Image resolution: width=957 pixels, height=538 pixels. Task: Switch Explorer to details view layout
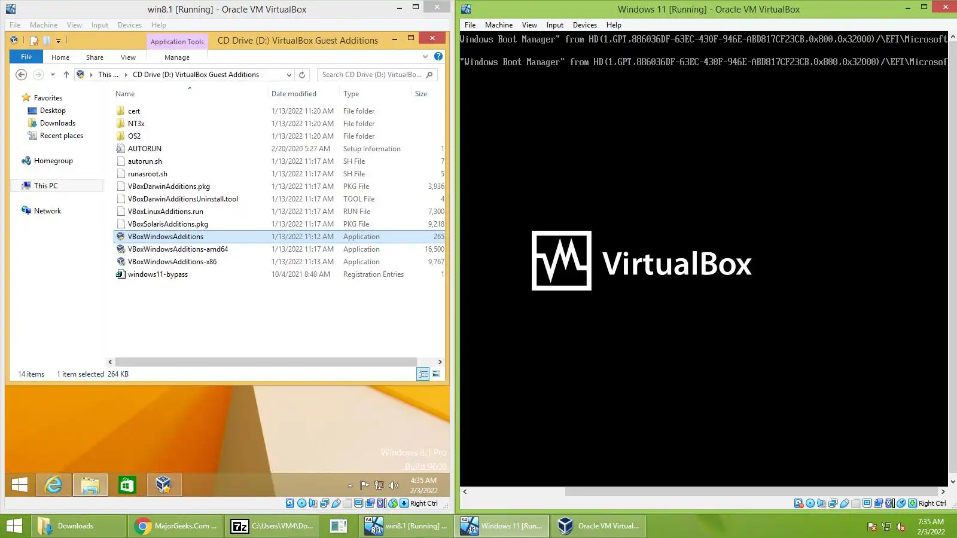(423, 374)
